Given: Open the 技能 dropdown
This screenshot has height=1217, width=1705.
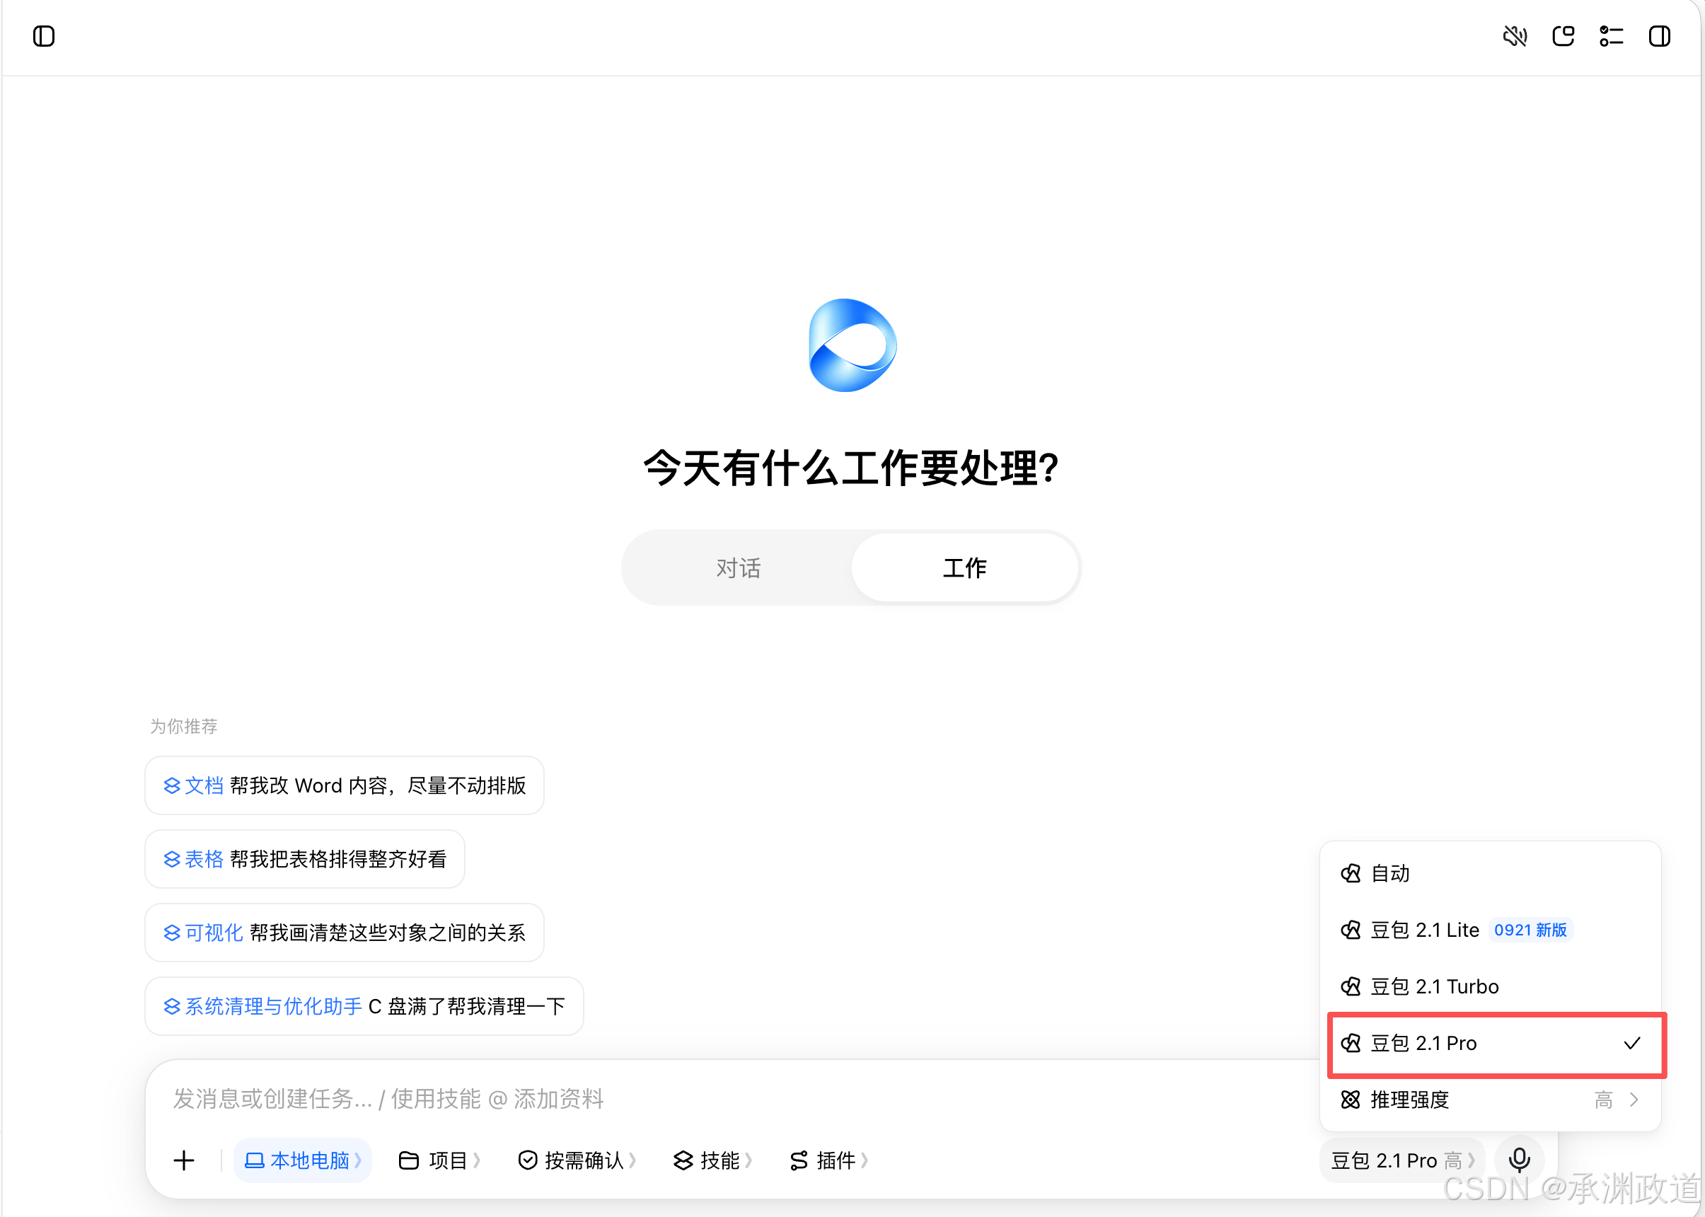Looking at the screenshot, I should (712, 1160).
